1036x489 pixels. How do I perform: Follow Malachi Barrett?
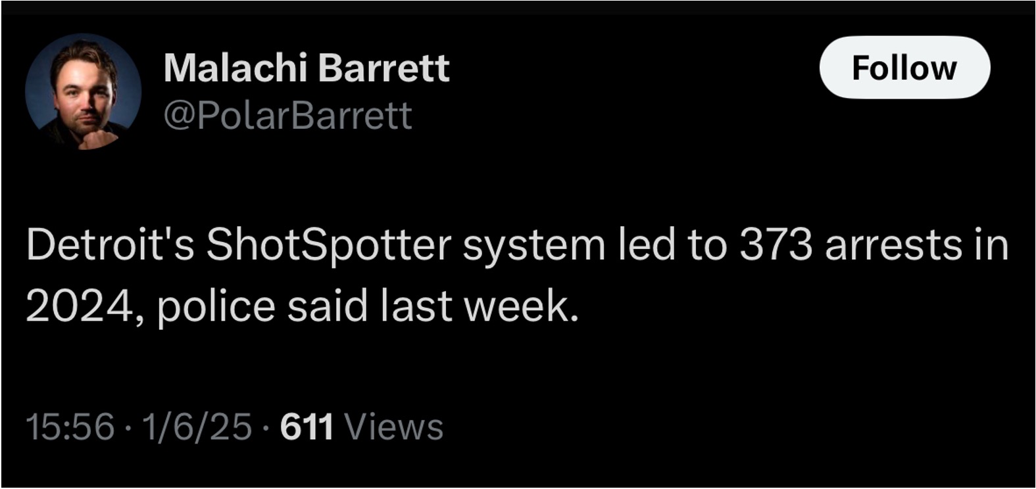coord(904,68)
